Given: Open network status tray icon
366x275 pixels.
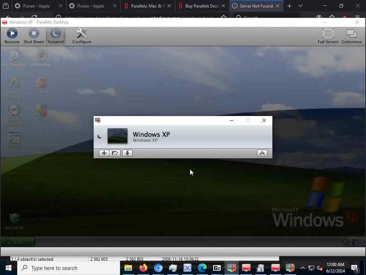Looking at the screenshot, I should coord(311,268).
